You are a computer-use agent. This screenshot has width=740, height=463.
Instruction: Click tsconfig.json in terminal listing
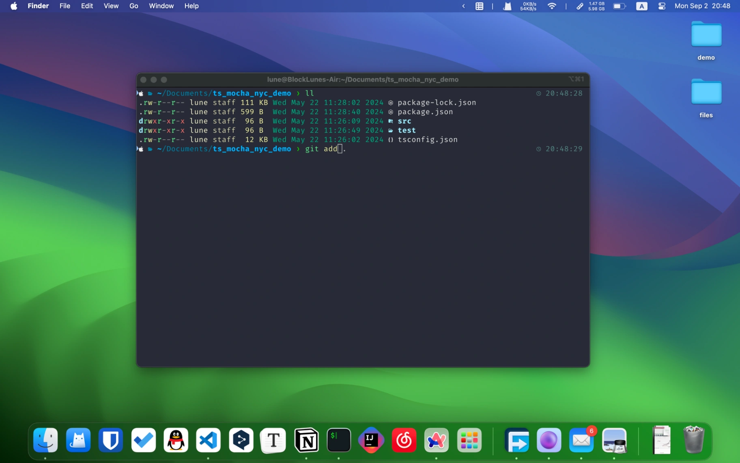tap(428, 140)
